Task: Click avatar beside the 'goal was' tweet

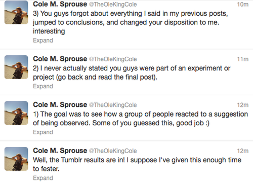Action: pos(16,113)
